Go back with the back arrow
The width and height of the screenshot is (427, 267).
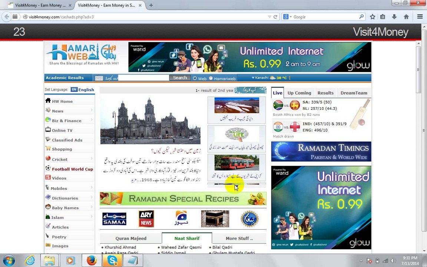6,17
